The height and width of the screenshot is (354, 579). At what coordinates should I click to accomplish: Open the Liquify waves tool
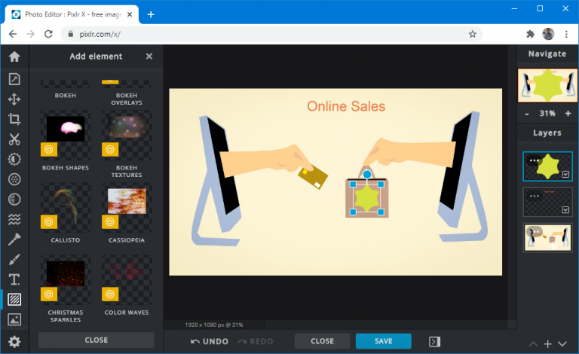(14, 219)
